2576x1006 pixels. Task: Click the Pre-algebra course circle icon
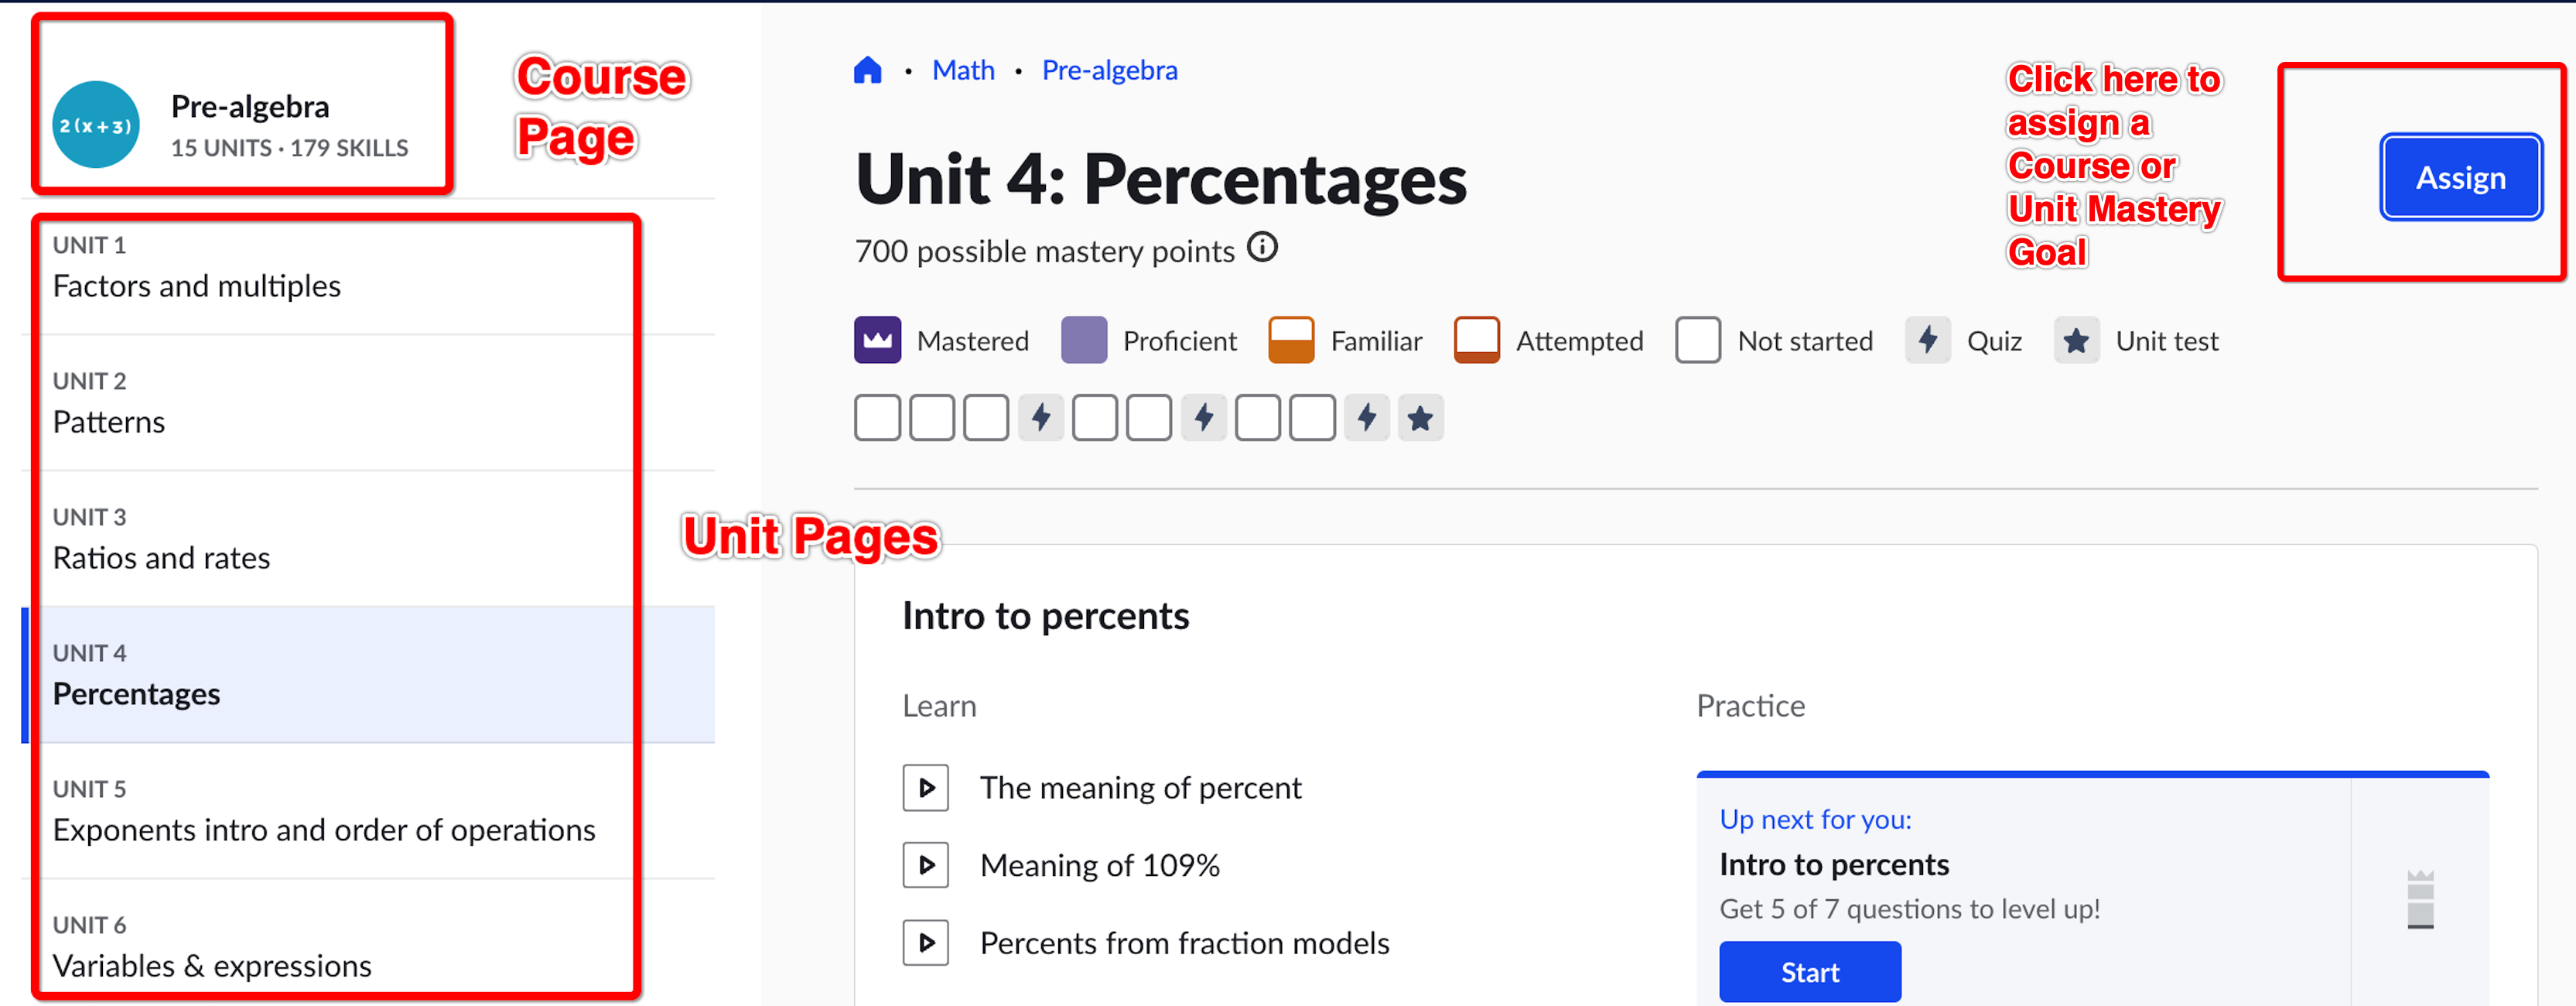coord(96,125)
